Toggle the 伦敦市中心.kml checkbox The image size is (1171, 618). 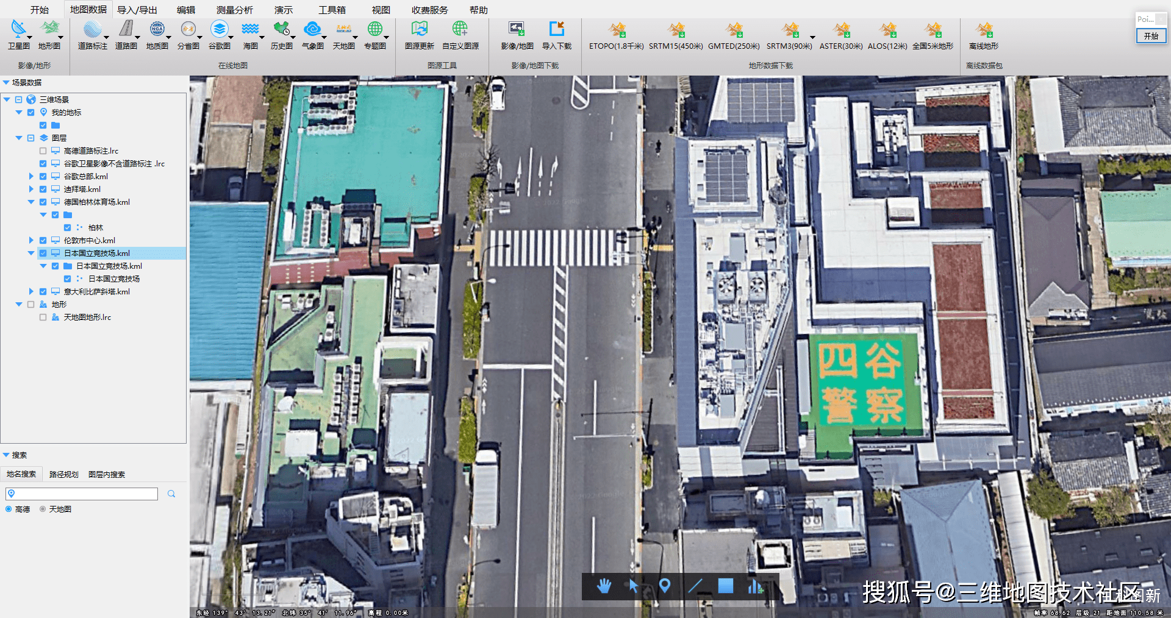[43, 240]
